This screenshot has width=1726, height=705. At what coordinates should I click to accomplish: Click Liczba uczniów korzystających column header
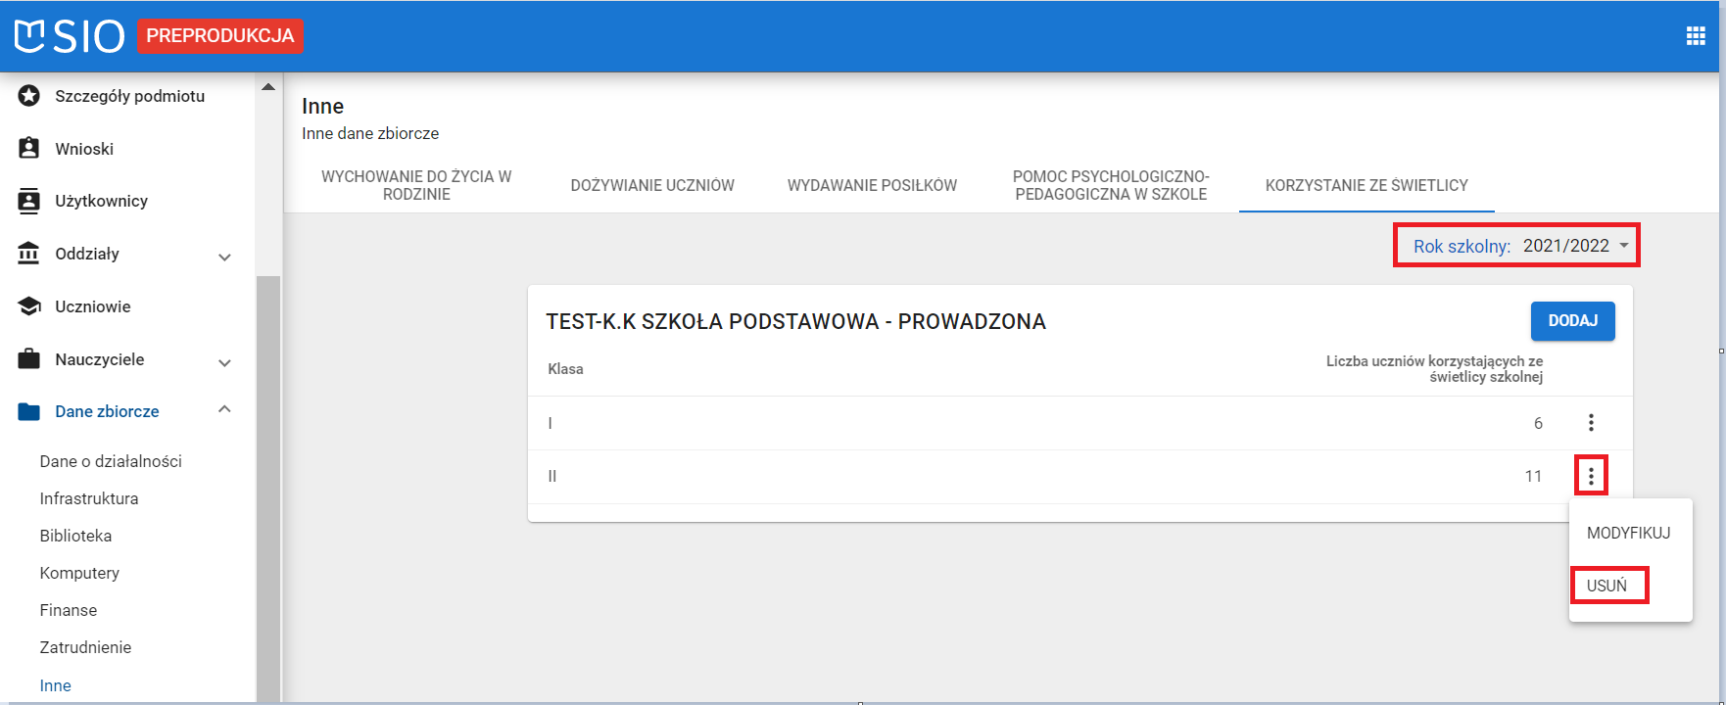(x=1434, y=369)
